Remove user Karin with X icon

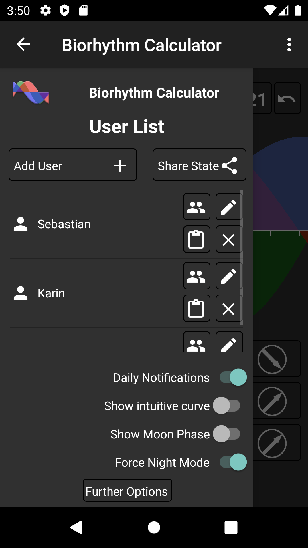point(229,308)
